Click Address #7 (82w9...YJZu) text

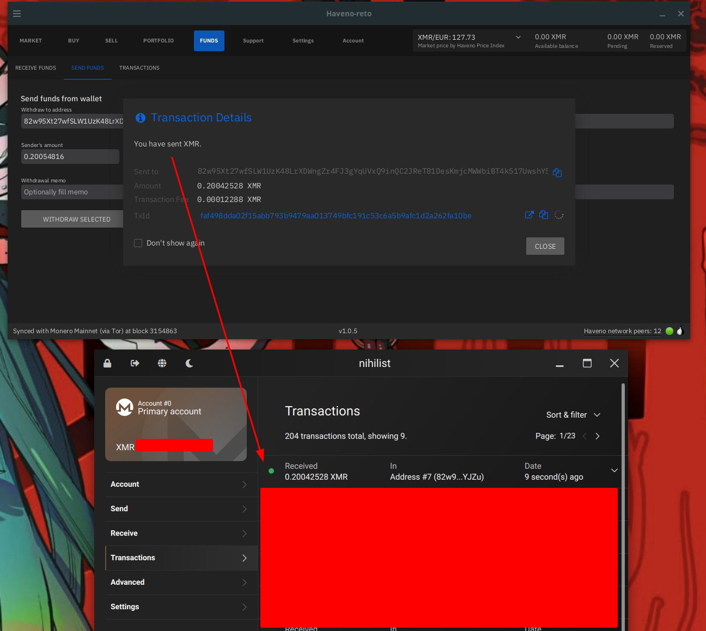coord(437,477)
